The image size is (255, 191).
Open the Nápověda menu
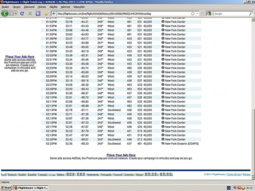coord(79,7)
